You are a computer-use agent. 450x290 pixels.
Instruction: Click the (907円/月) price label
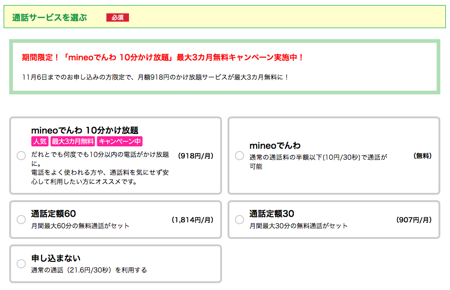point(414,220)
